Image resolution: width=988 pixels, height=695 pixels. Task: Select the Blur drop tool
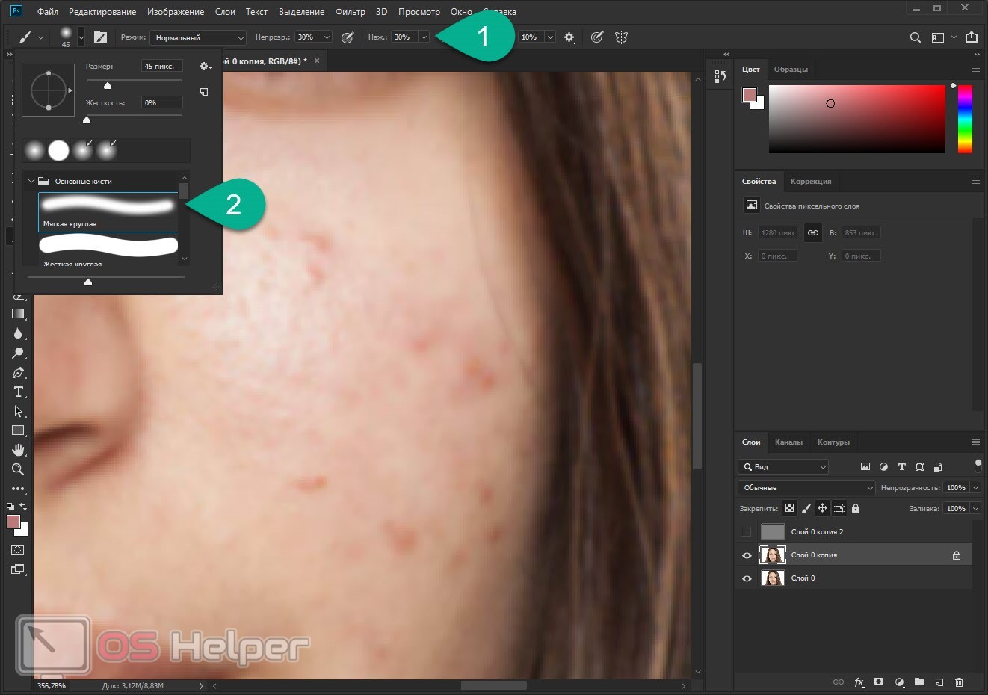18,333
